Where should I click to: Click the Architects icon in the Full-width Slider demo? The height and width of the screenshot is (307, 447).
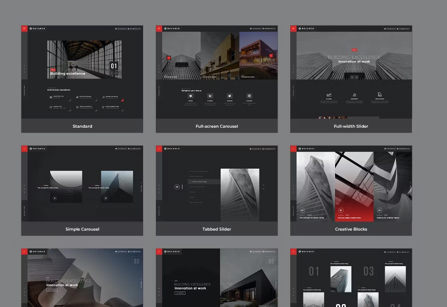[x=355, y=95]
